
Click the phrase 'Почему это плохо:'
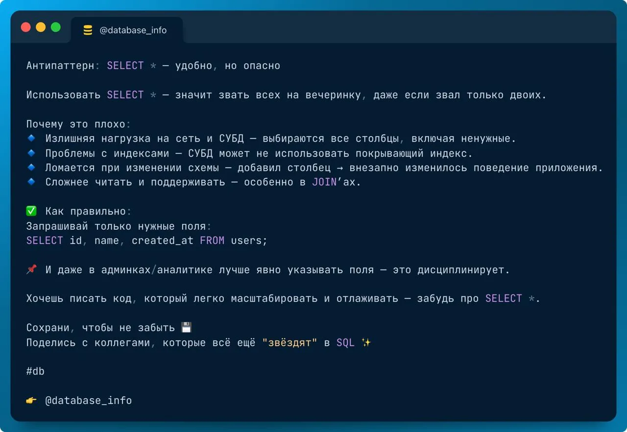[78, 124]
